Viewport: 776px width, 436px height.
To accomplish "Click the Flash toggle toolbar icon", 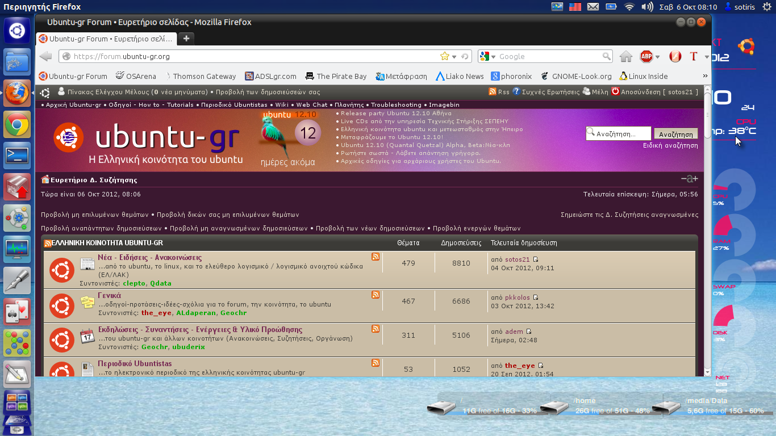I will (675, 56).
